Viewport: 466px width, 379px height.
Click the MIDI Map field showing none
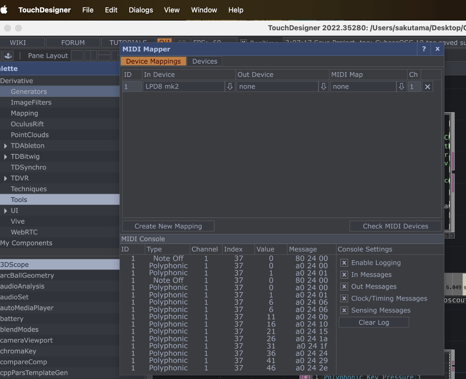[363, 87]
